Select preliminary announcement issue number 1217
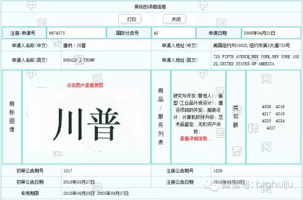This screenshot has width=303, height=200. coord(68,170)
